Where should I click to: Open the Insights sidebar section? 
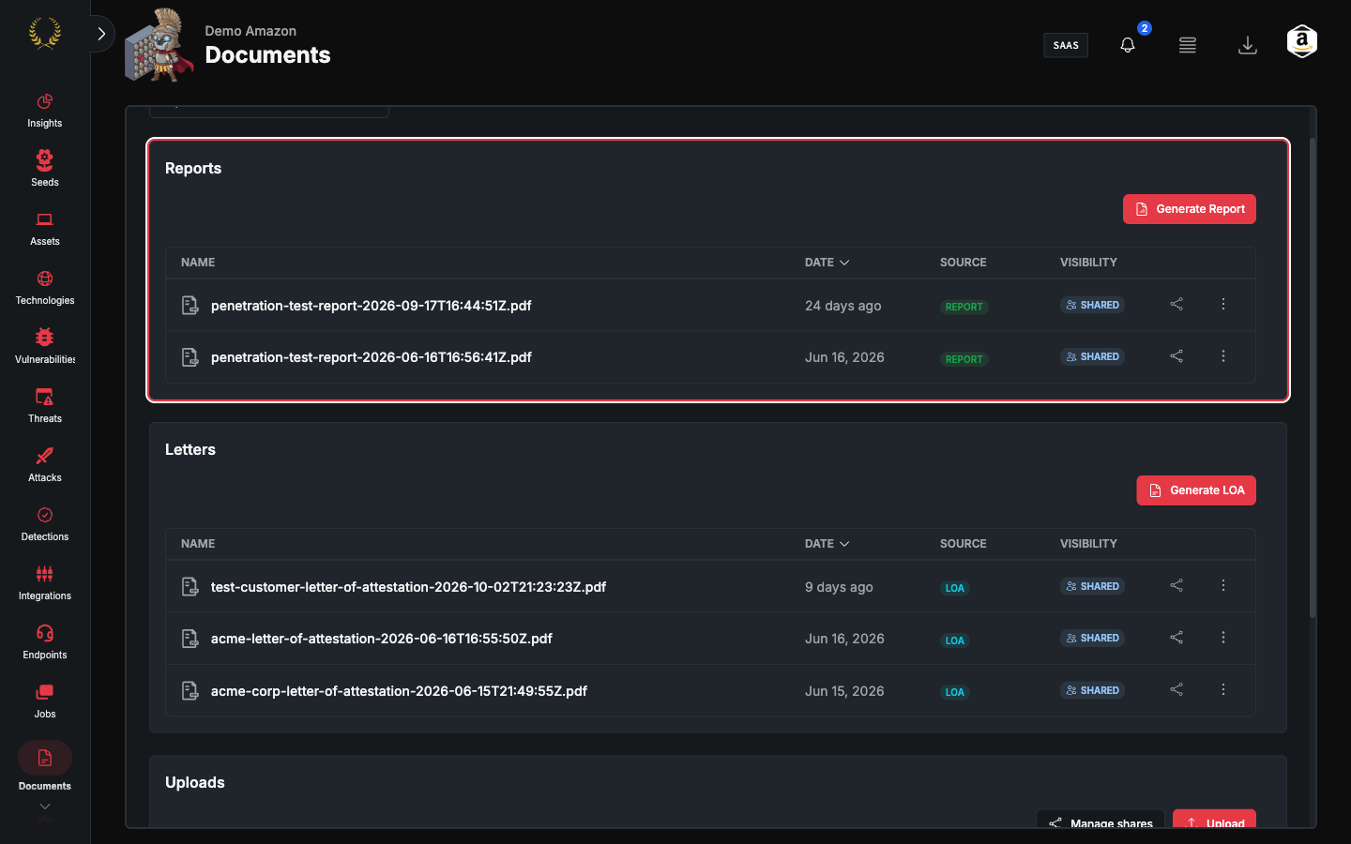(x=45, y=111)
